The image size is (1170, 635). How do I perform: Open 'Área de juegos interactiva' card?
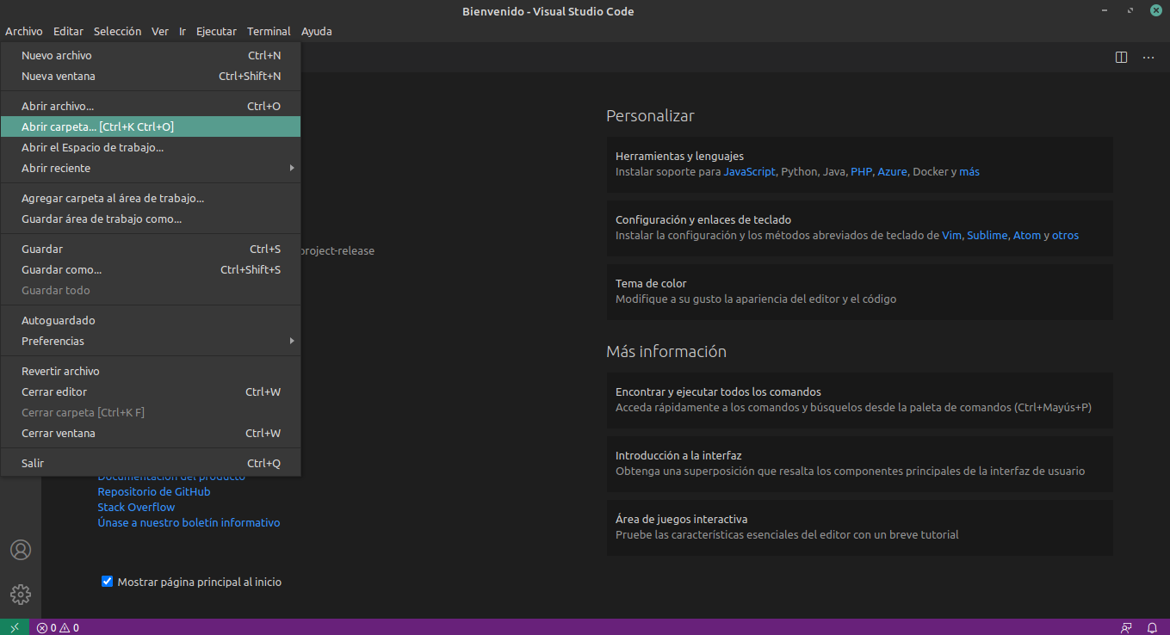coord(860,527)
